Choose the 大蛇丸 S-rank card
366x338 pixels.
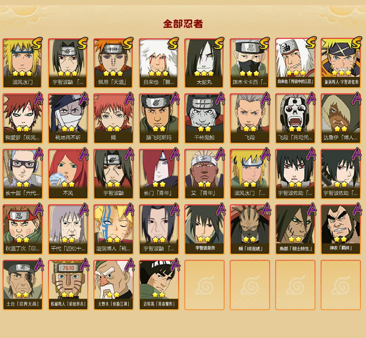pyautogui.click(x=204, y=63)
